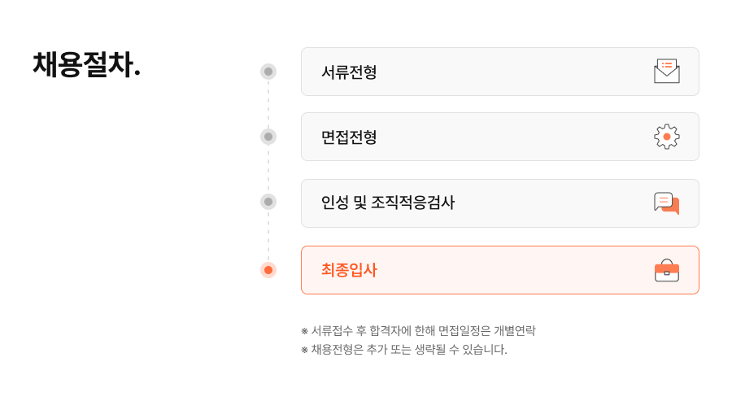Click dashed connector between 면접전형 and 인성 dots
The image size is (732, 401).
268,169
